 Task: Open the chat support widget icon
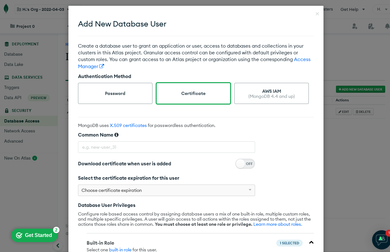click(x=381, y=239)
